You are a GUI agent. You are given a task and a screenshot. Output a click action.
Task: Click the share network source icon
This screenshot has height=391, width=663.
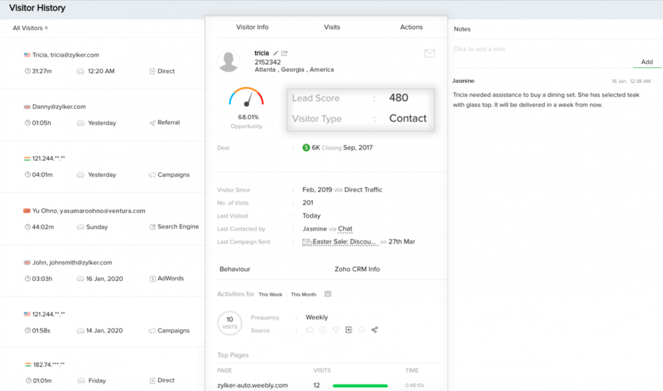pos(375,330)
